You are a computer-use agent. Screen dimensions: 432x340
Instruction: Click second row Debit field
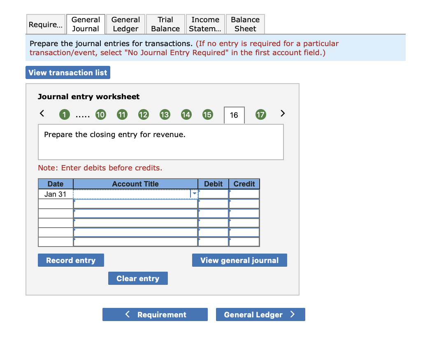pyautogui.click(x=213, y=204)
